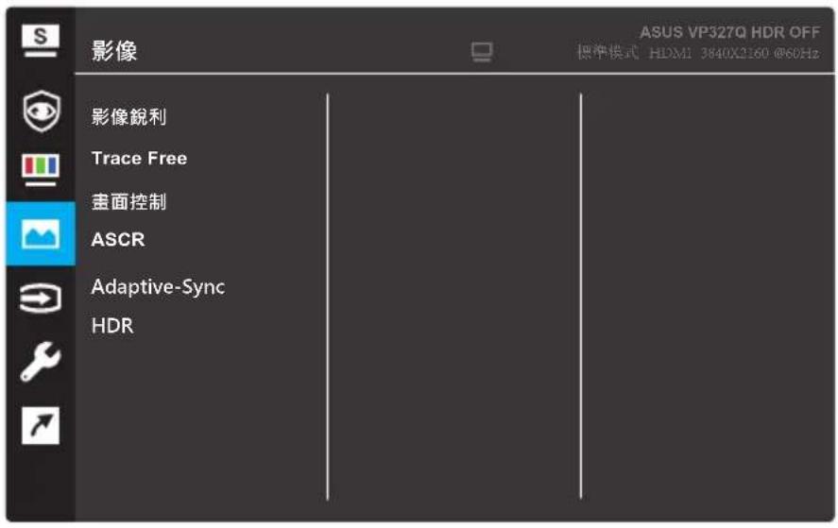Expand the 畫面控制 submenu
Viewport: 838px width, 528px height.
pos(128,201)
